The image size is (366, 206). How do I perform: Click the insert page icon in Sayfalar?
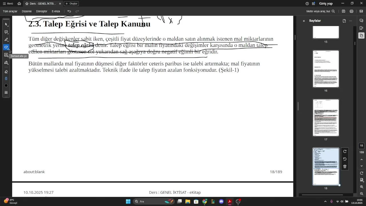point(344,21)
